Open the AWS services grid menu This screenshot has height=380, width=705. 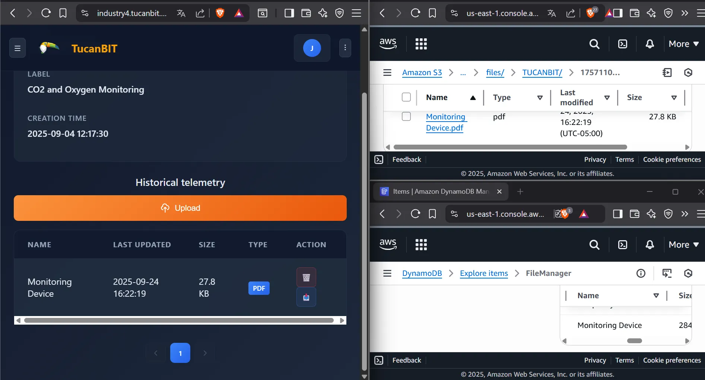tap(421, 44)
